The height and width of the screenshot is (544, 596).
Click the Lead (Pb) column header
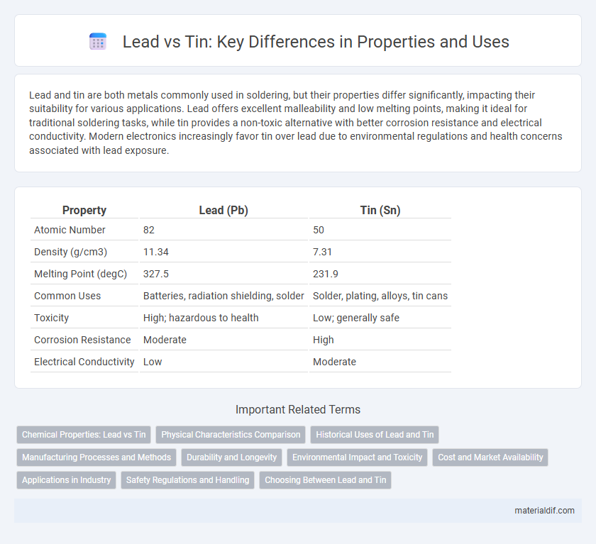(223, 210)
